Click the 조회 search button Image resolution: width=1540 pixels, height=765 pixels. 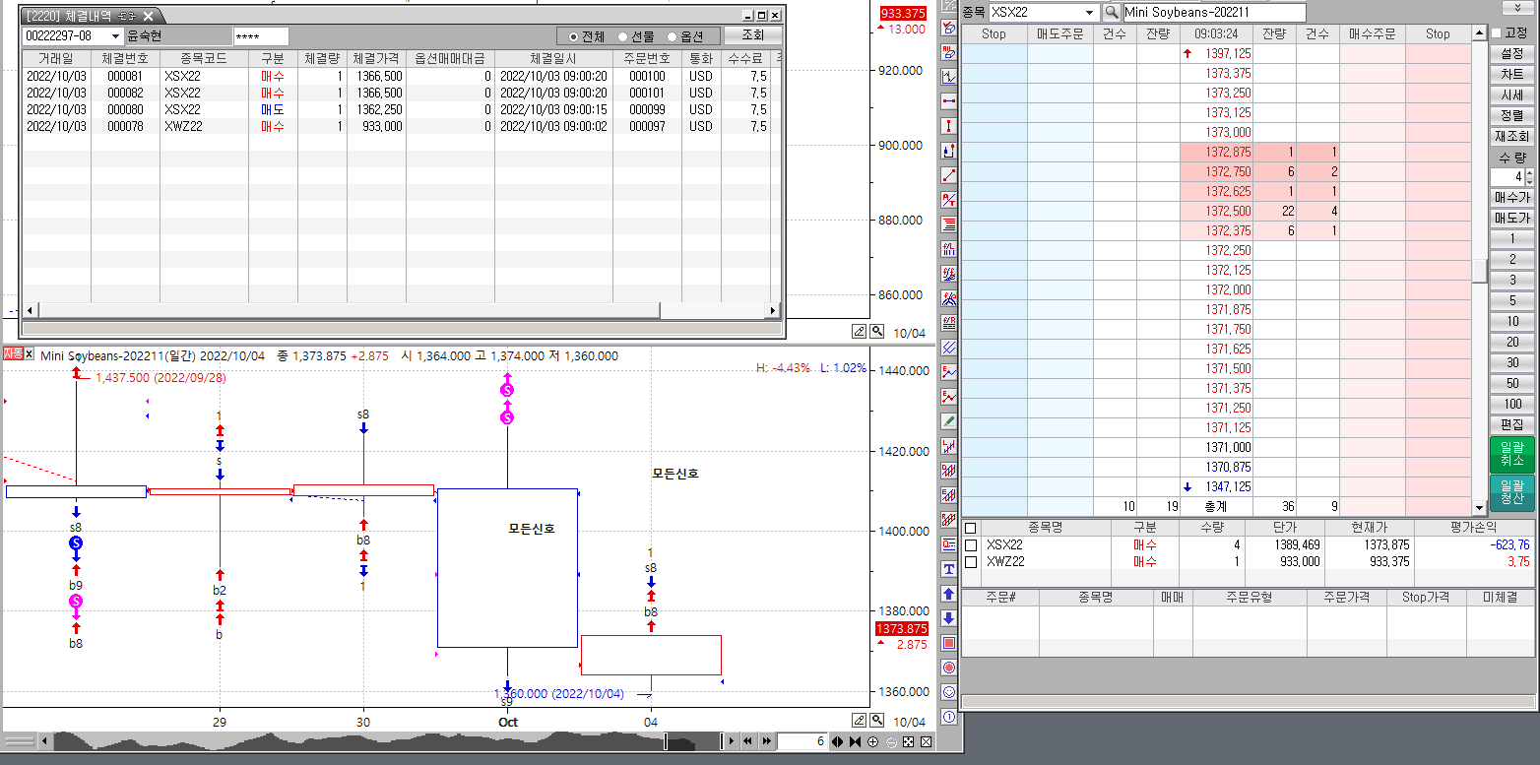click(752, 35)
